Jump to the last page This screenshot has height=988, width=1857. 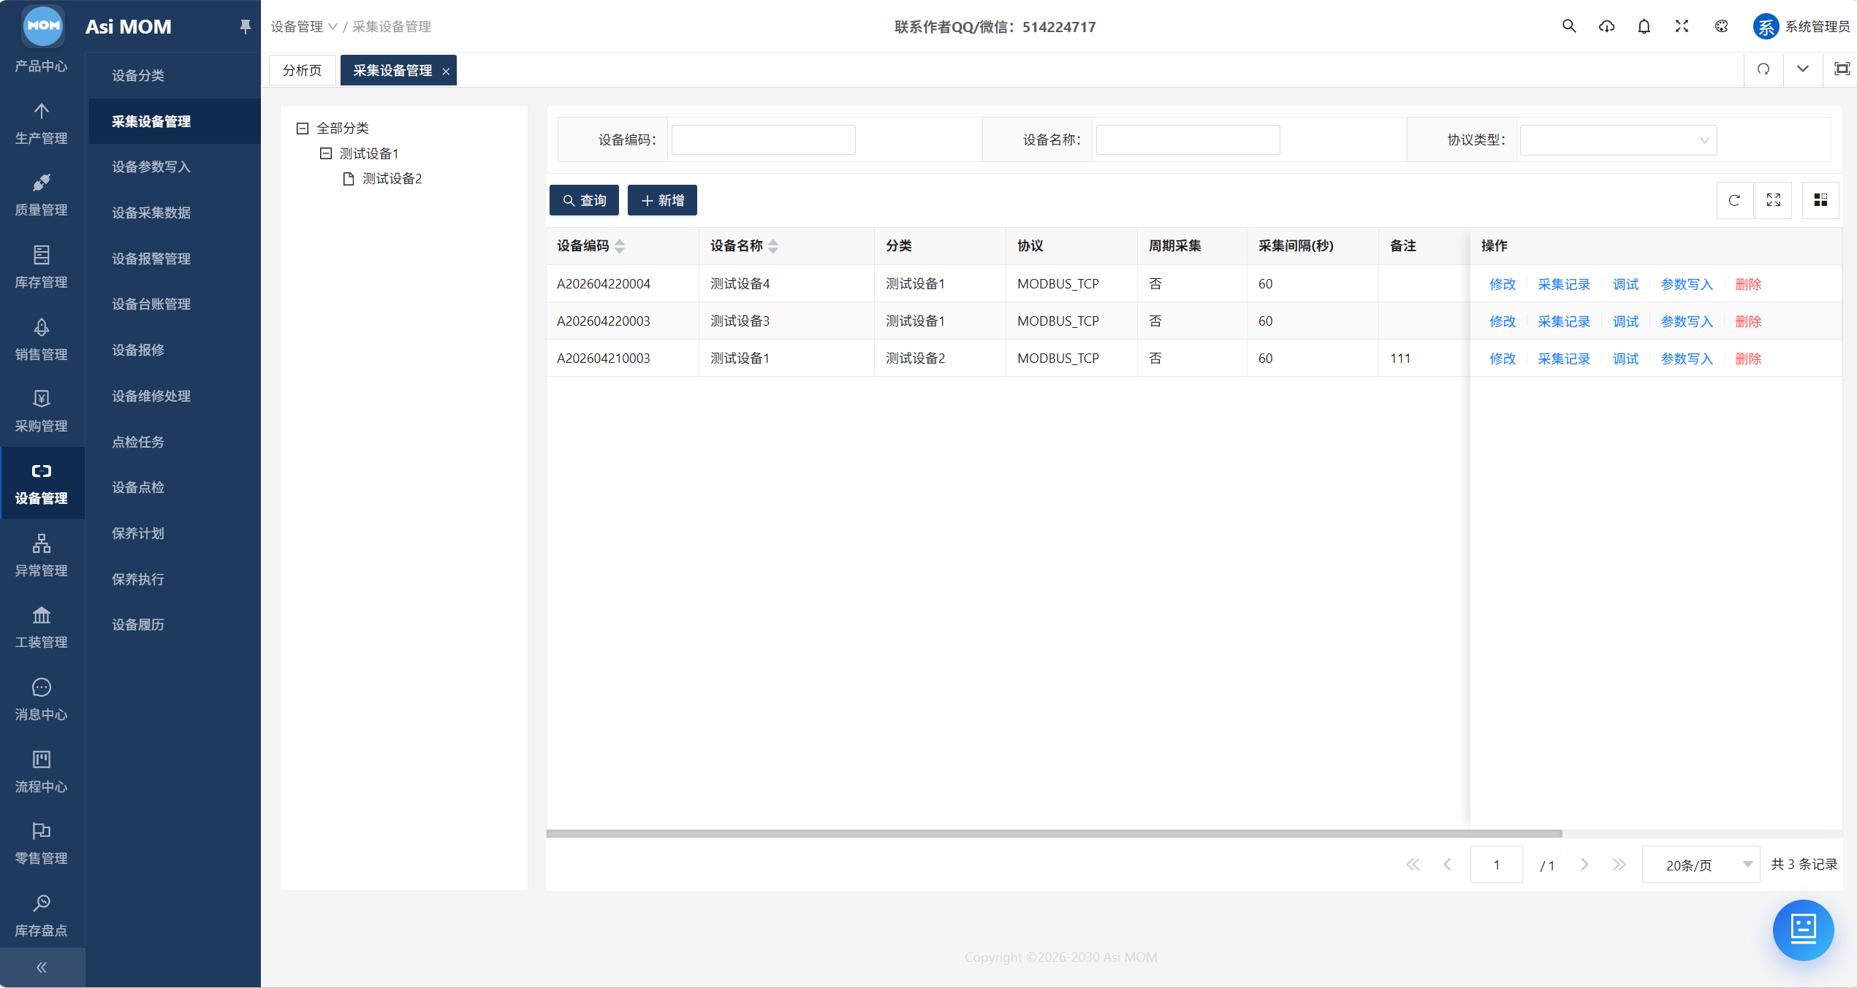1619,865
